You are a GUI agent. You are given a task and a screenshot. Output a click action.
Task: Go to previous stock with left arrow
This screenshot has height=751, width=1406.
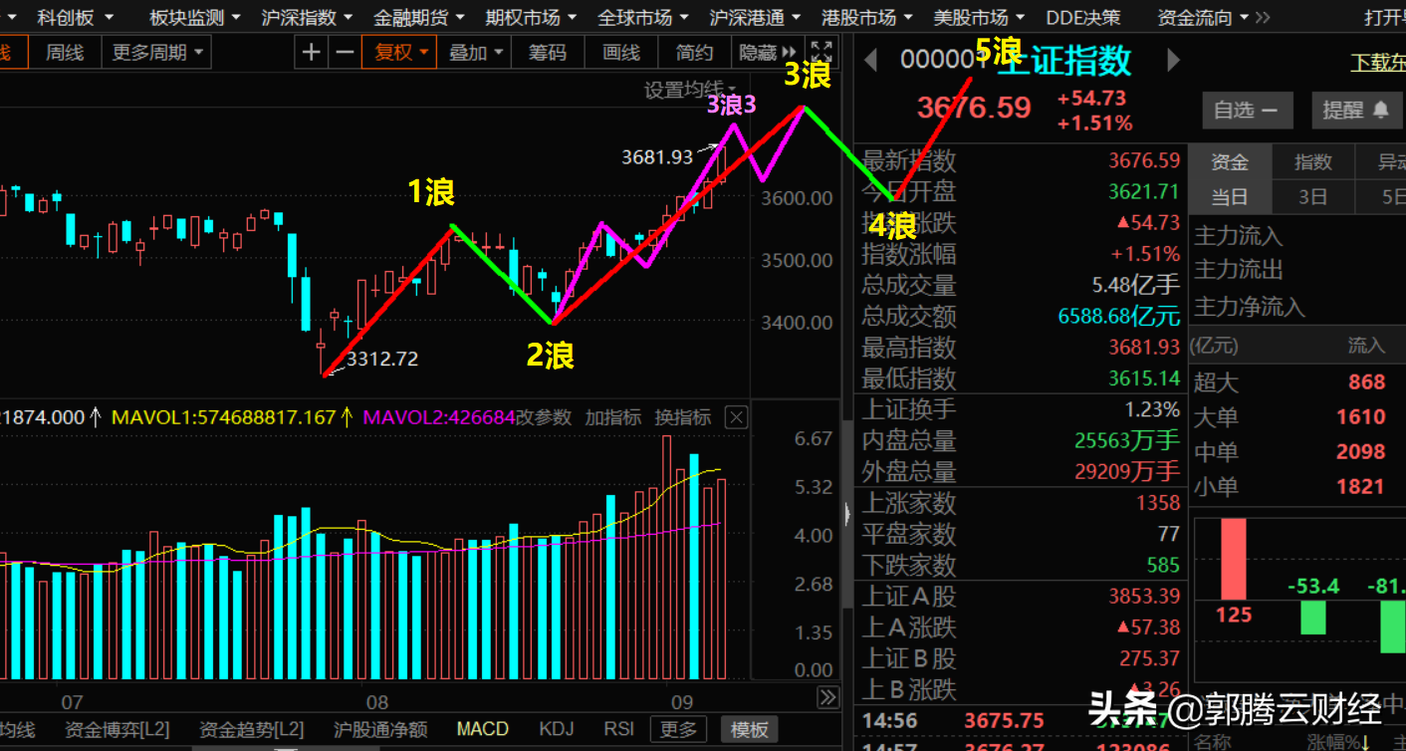pyautogui.click(x=871, y=61)
